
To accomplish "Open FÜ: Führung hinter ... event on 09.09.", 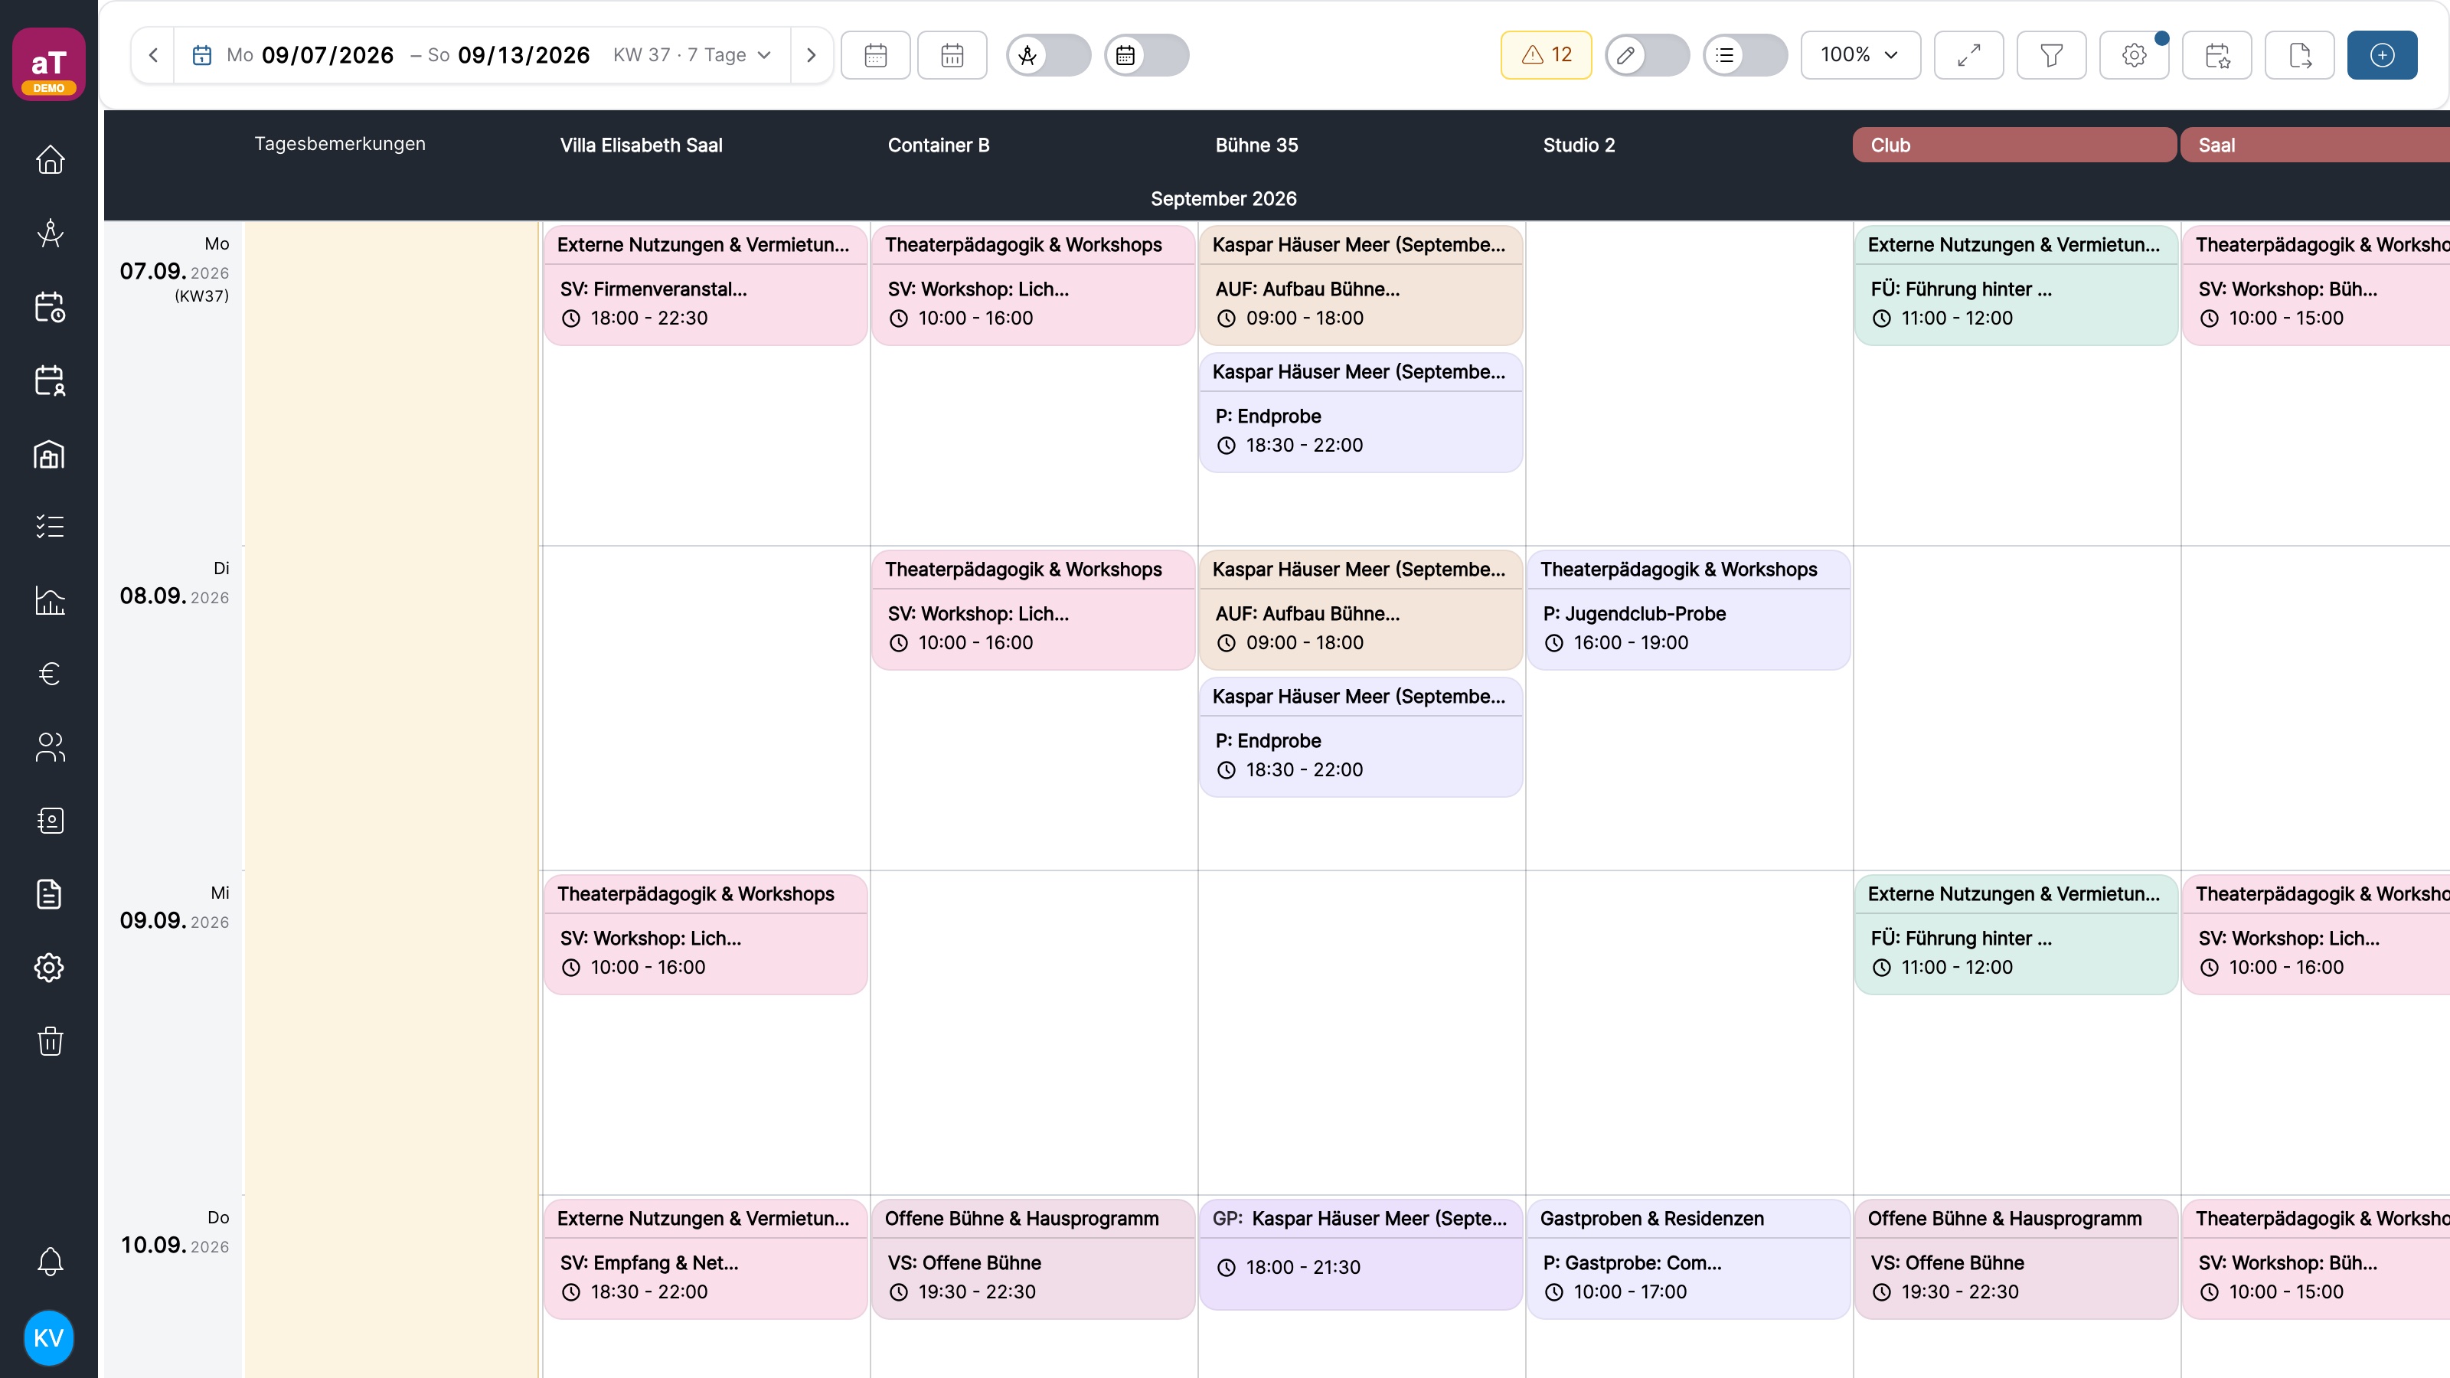I will (x=2017, y=935).
